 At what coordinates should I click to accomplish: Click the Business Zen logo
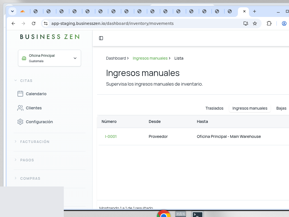click(50, 37)
